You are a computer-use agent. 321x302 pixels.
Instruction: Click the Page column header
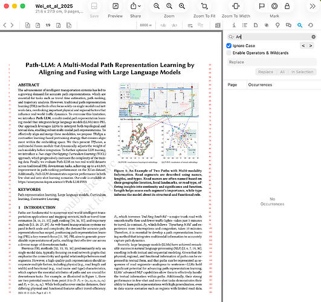coord(232,85)
